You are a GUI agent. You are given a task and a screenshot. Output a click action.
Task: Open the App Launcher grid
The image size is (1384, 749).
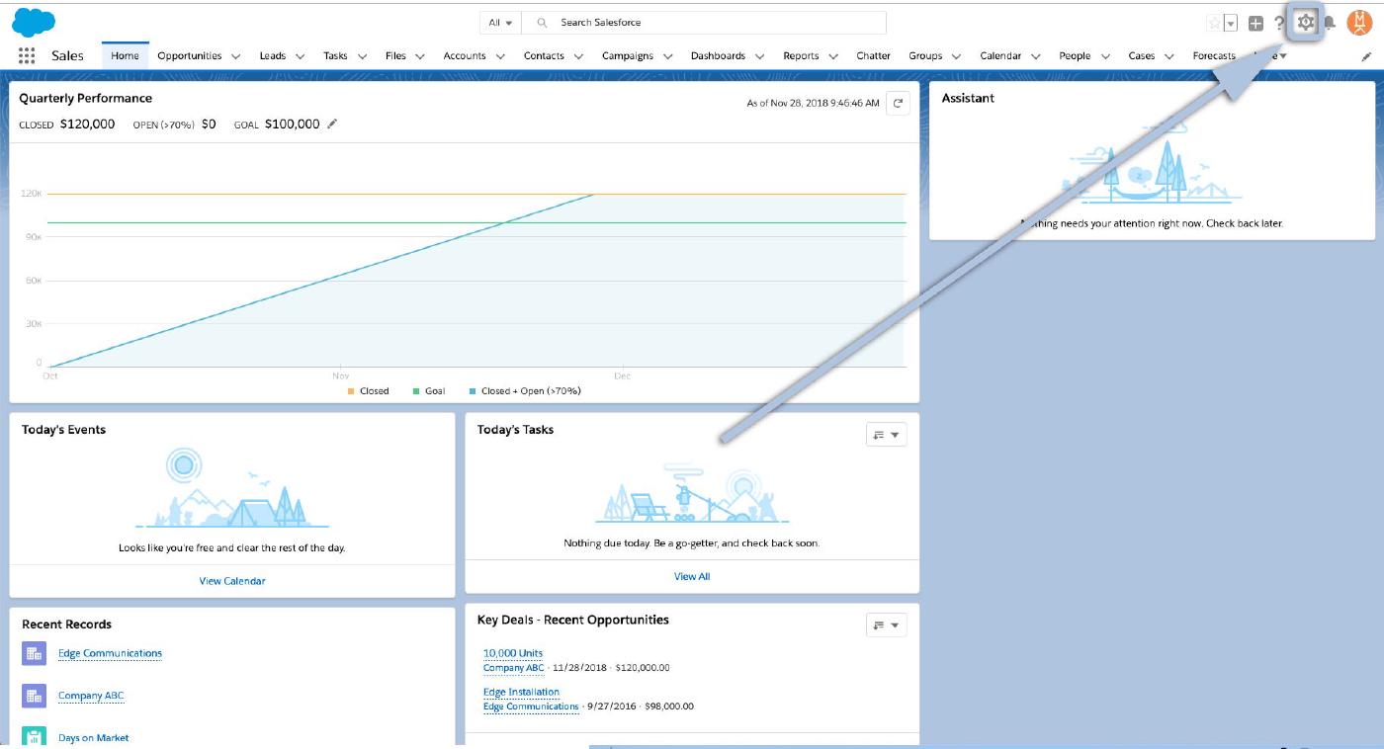pos(27,56)
